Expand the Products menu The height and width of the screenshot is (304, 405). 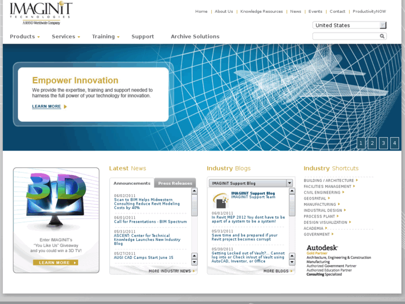(25, 36)
